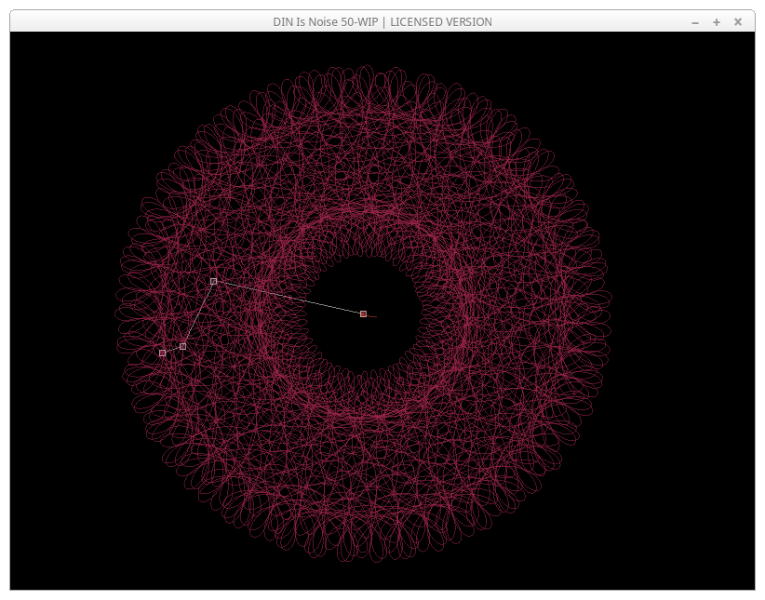Select the white square node at the free end of the arm chain
Viewport: 765px width, 600px height.
click(163, 353)
